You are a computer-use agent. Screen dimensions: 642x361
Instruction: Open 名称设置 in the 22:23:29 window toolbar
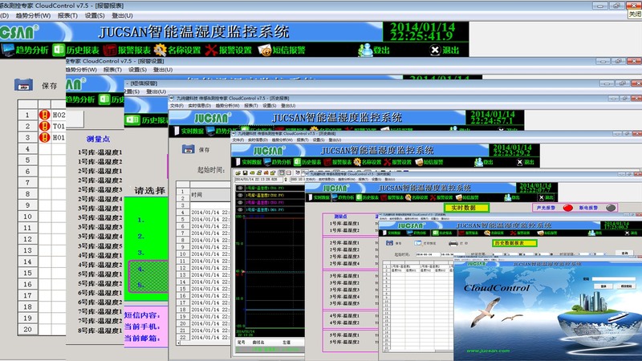click(368, 162)
